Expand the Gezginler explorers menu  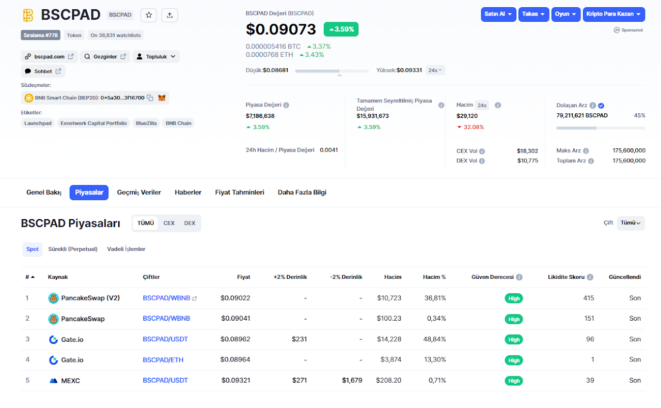[x=105, y=56]
